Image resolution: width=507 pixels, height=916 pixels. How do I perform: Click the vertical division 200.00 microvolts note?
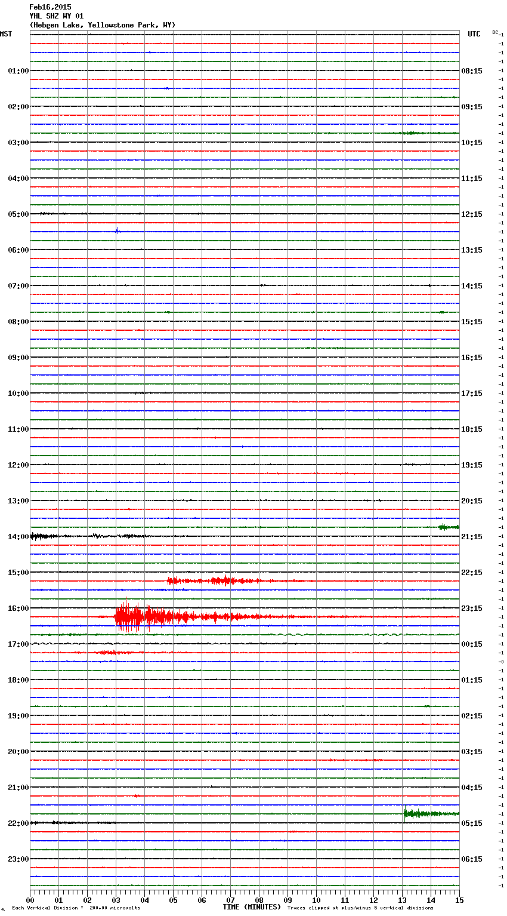[76, 908]
